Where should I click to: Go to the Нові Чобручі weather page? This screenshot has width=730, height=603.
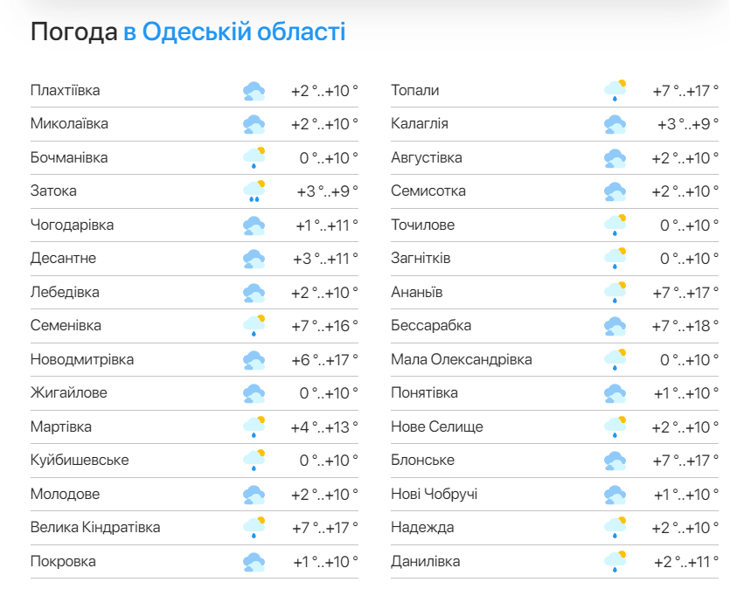[x=434, y=494]
